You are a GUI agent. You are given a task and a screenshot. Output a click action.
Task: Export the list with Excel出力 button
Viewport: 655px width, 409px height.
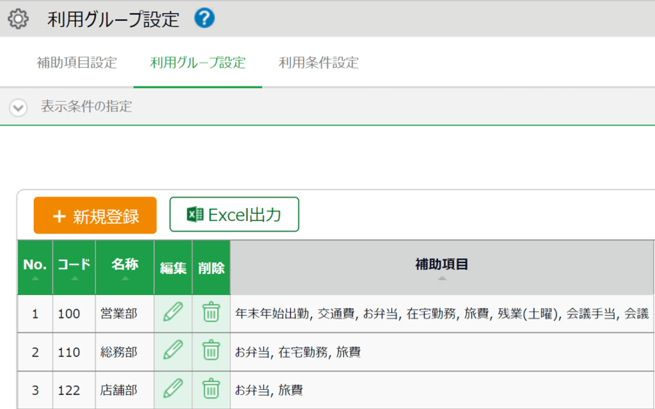(234, 214)
